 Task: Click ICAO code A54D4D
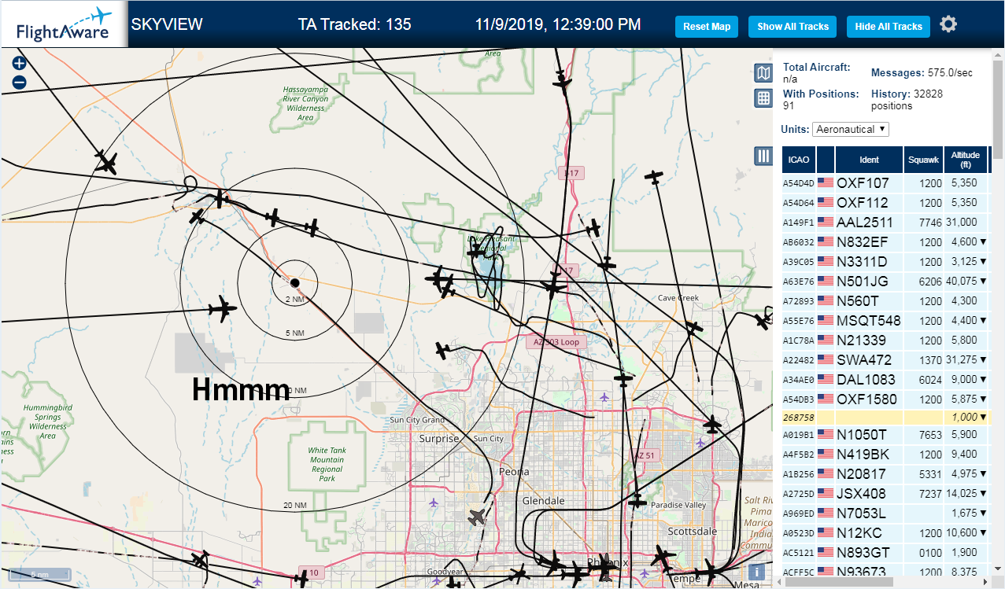(x=797, y=183)
